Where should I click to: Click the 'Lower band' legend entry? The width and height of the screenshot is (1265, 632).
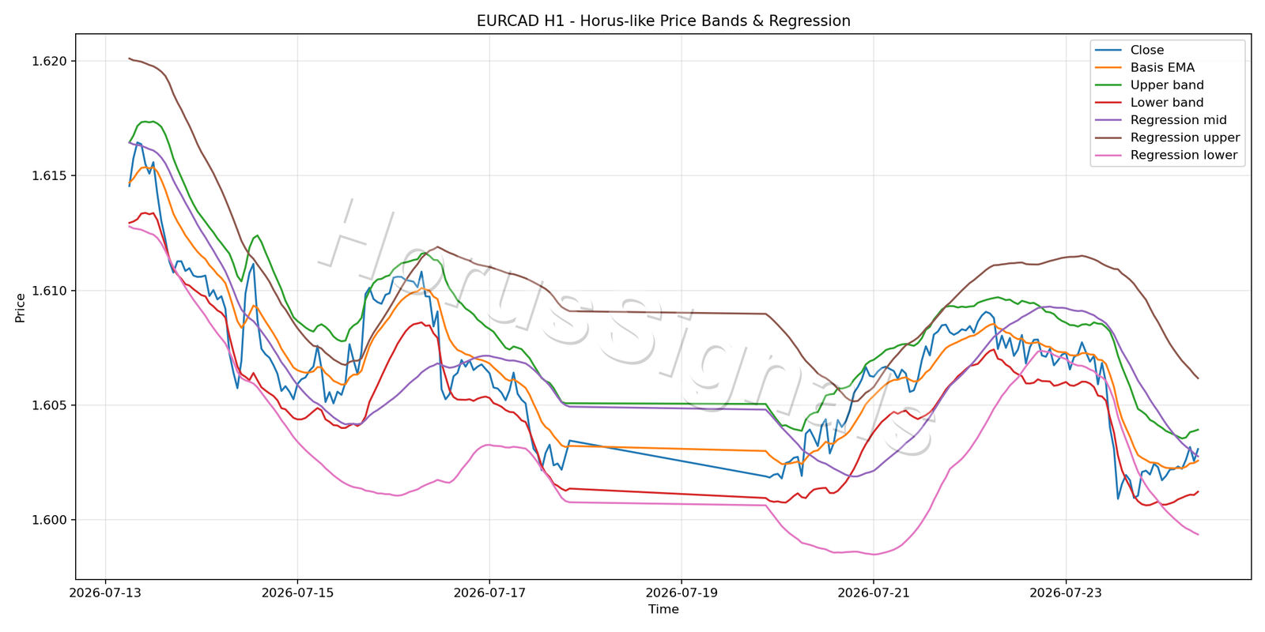pos(1150,103)
